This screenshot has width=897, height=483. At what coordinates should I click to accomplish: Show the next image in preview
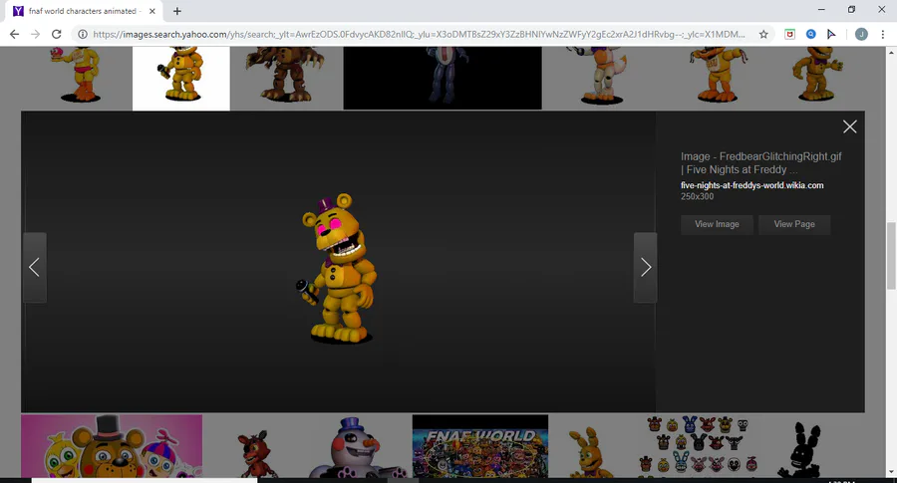[x=645, y=267]
